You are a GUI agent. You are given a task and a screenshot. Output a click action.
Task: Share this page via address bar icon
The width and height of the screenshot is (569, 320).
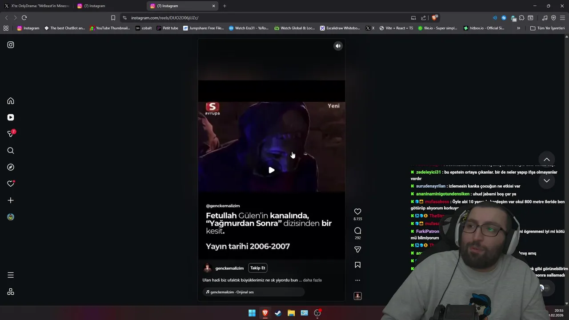coord(423,18)
